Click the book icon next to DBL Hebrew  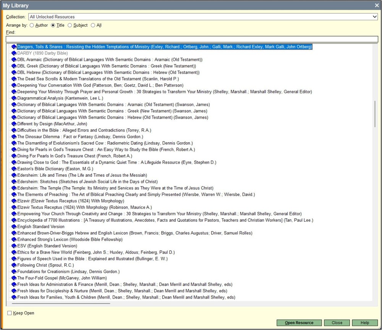14,72
